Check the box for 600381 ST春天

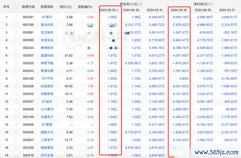point(16,17)
